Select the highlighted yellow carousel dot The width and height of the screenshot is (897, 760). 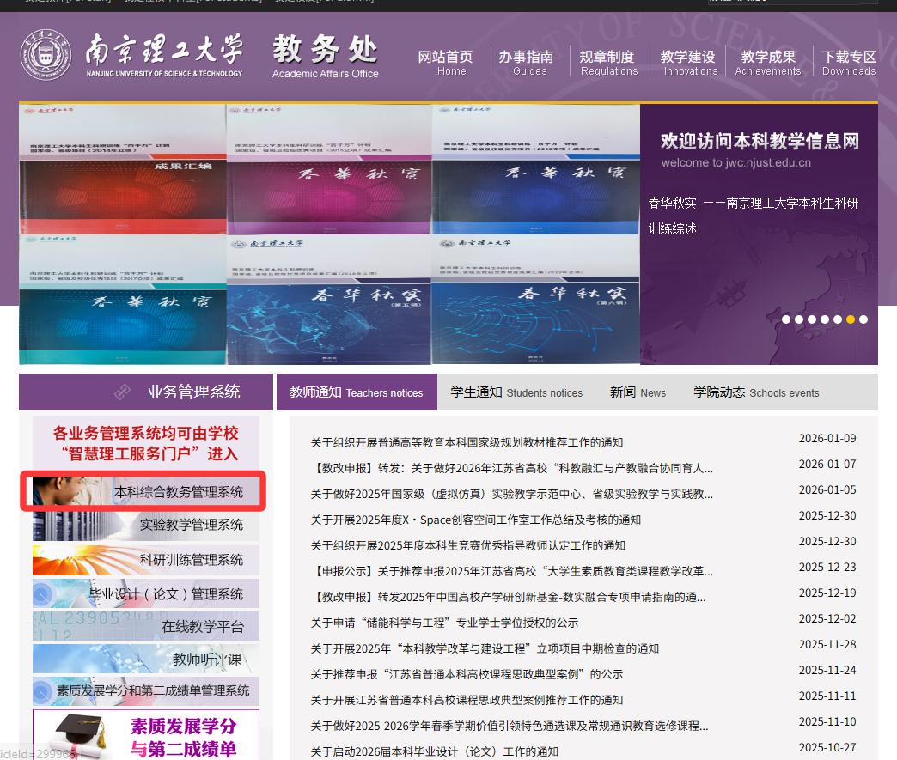pos(850,319)
